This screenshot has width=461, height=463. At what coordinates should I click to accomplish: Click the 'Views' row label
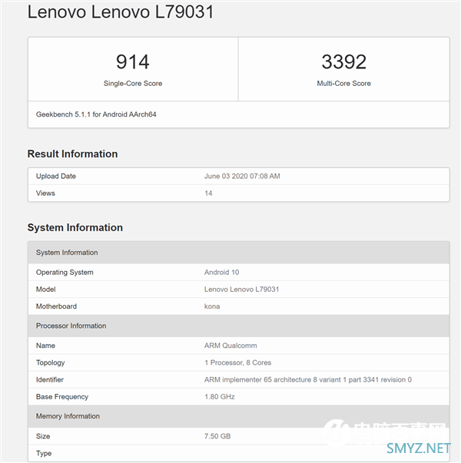click(45, 193)
